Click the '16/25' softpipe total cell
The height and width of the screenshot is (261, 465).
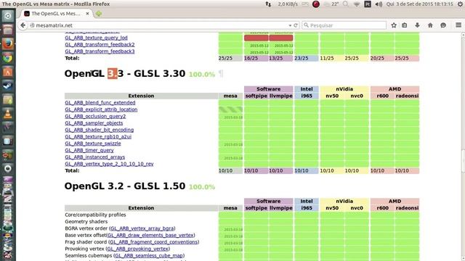tap(256, 58)
